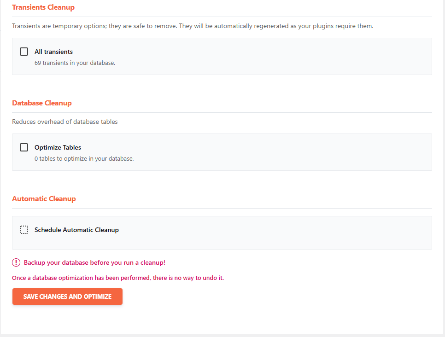Click the 'Transients are temporary options' description
Viewport: 445px width, 337px height.
point(193,26)
